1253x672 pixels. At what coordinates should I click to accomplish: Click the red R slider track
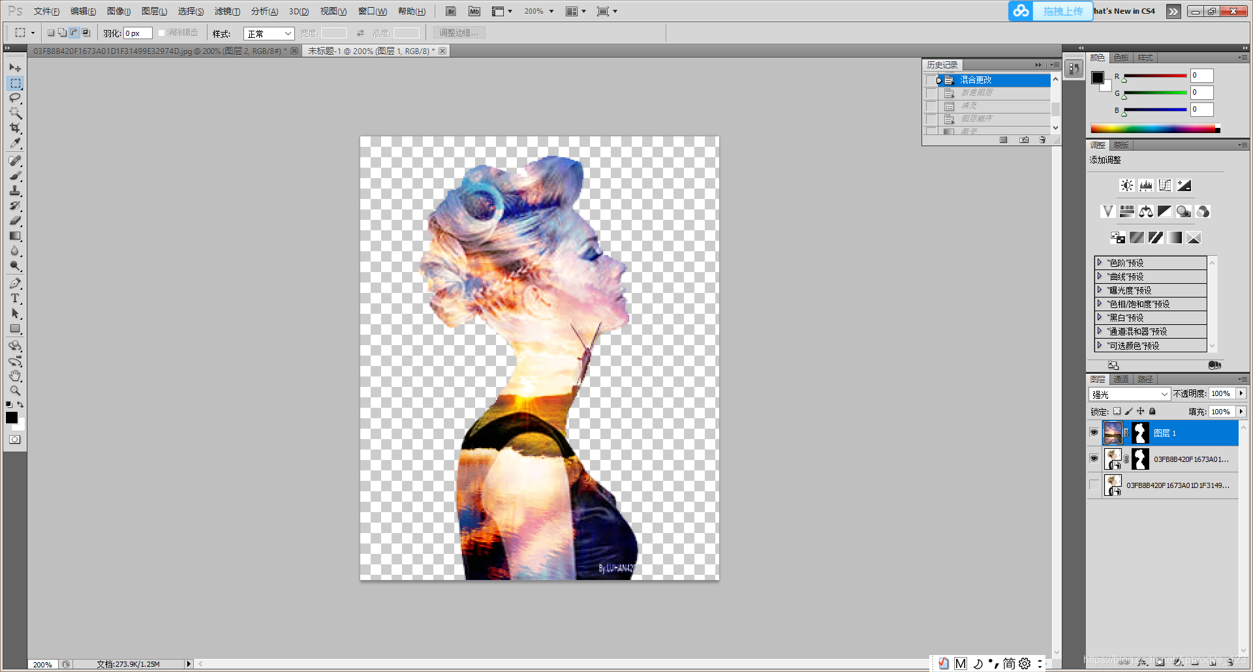pyautogui.click(x=1154, y=76)
